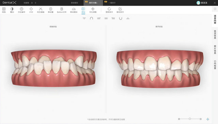Click the patient name in title bar
The height and width of the screenshot is (124, 218).
click(26, 3)
